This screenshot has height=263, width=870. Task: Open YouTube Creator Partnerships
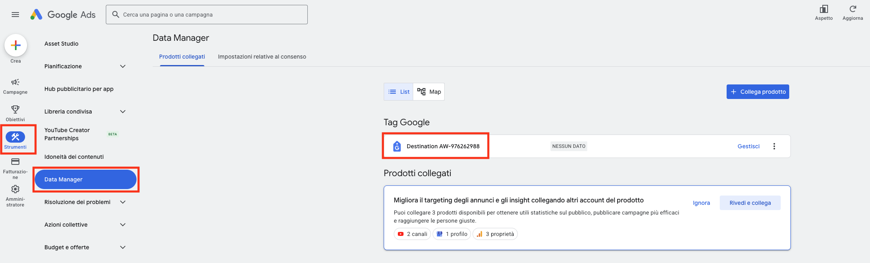67,134
